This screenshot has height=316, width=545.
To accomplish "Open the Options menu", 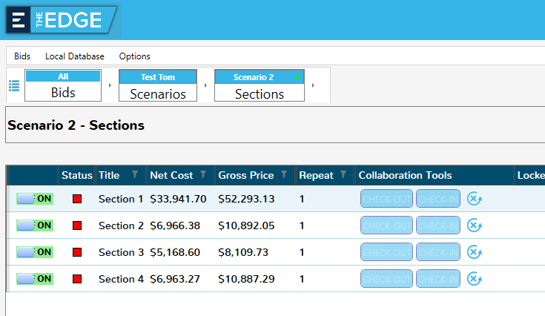I will 134,56.
